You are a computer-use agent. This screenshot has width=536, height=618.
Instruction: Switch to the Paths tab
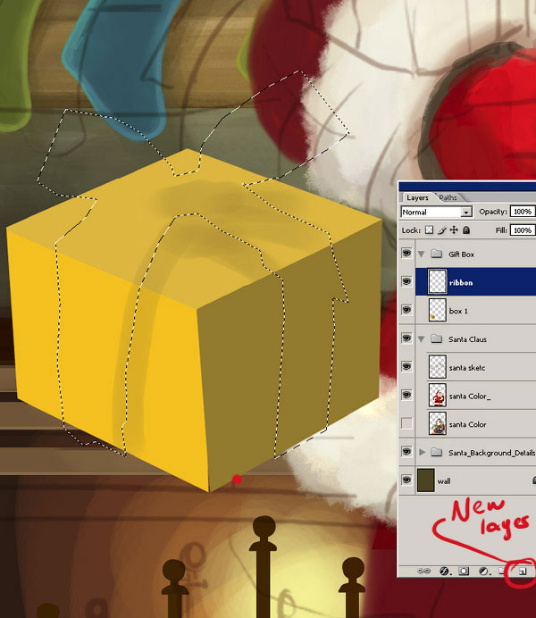[448, 197]
